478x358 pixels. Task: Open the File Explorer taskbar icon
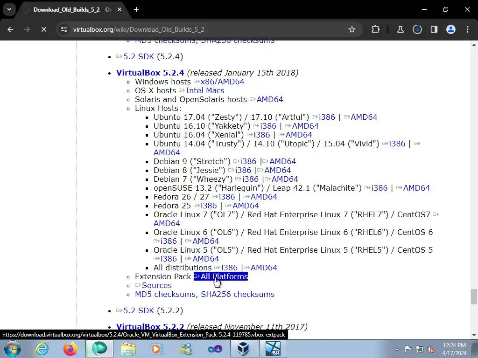tap(128, 349)
